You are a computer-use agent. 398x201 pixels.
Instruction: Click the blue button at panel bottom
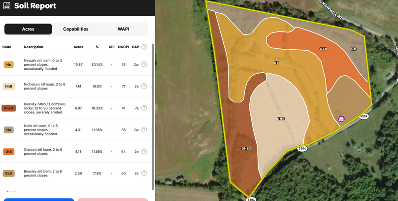(37, 199)
